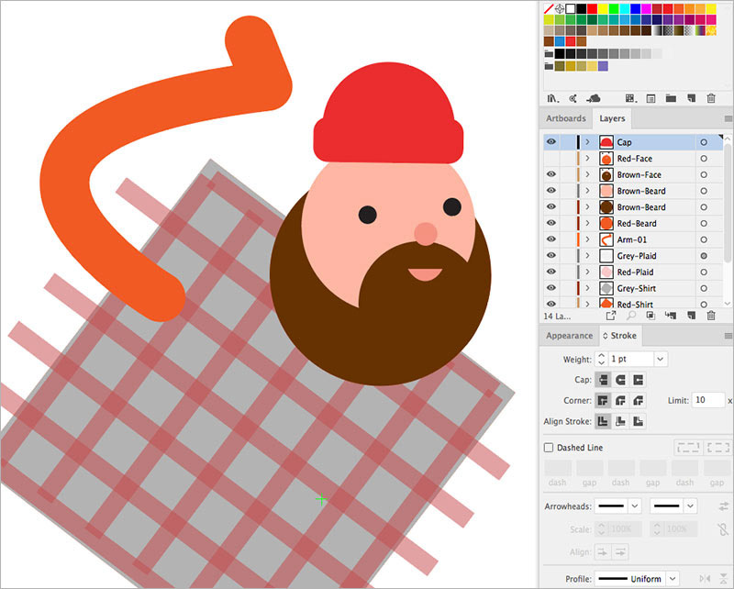Expand the Grey-Plaid layer

pos(587,256)
